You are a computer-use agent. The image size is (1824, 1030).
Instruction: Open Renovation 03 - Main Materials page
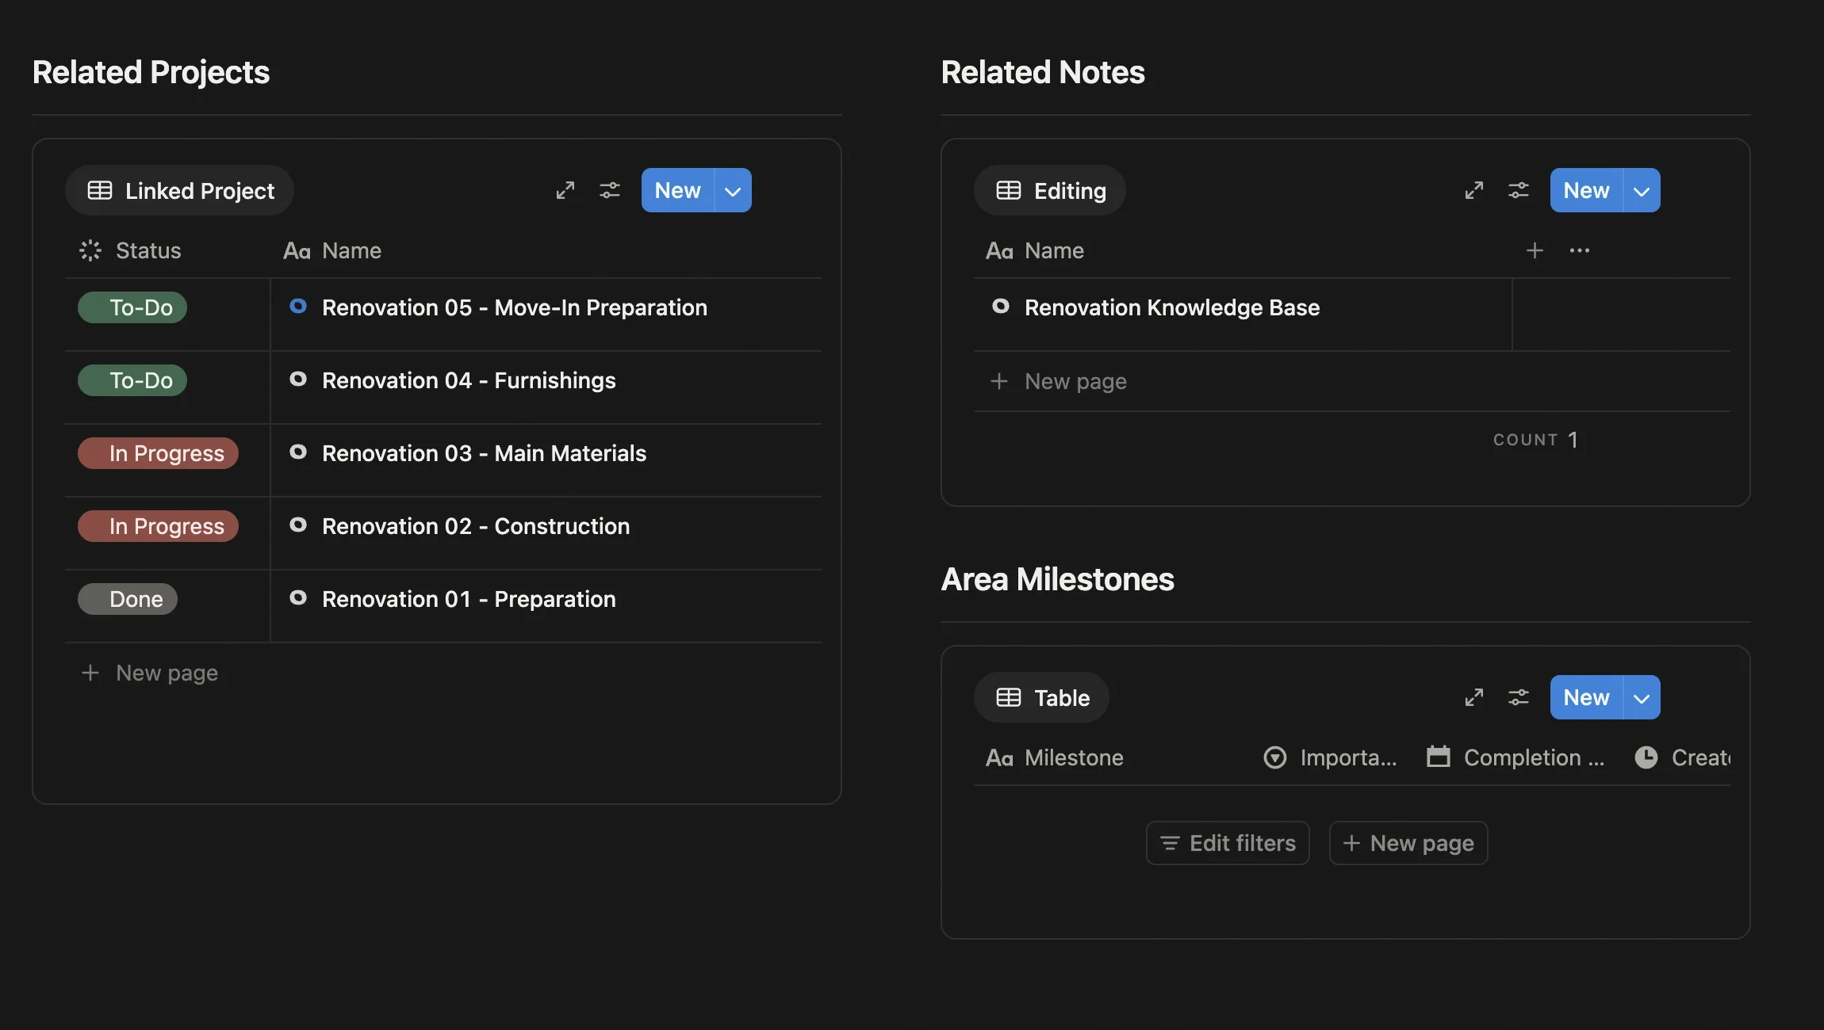pyautogui.click(x=484, y=453)
